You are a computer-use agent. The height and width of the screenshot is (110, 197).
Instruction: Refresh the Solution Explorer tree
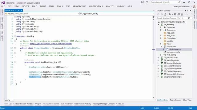click(175, 14)
